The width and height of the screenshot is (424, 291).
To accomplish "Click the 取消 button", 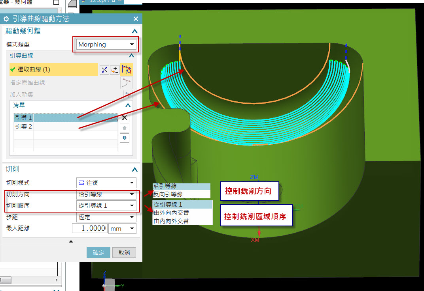I will coord(124,253).
